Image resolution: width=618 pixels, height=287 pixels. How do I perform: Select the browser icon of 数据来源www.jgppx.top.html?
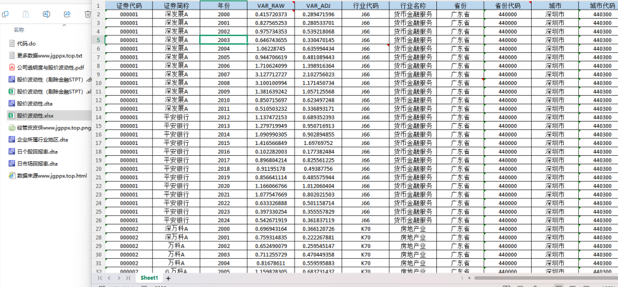coord(12,175)
